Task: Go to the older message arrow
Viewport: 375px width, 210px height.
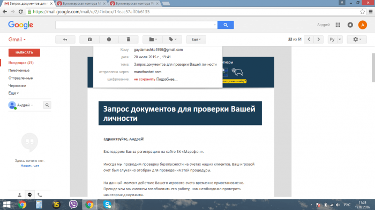Action: [319, 40]
